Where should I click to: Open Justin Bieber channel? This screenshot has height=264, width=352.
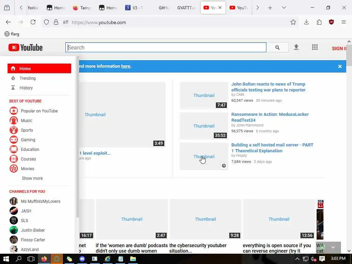33,230
